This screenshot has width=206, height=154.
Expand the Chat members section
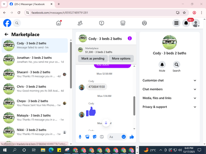pyautogui.click(x=169, y=89)
